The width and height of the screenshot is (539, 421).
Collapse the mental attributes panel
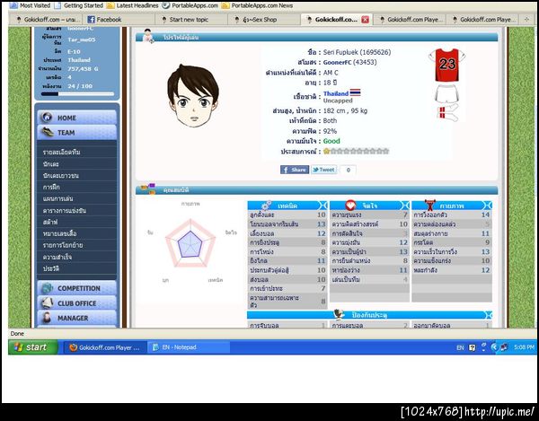pyautogui.click(x=405, y=206)
